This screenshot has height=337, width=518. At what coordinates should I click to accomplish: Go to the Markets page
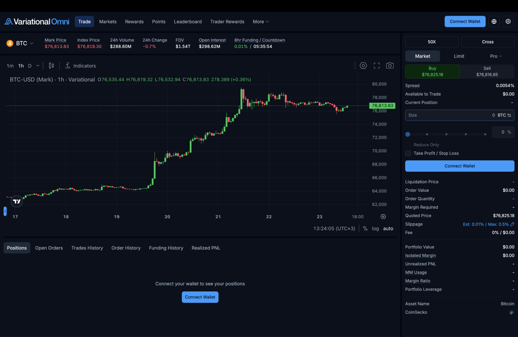pyautogui.click(x=108, y=22)
